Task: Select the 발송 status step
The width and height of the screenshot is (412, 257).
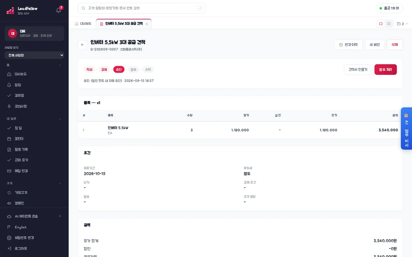Action: tap(133, 70)
